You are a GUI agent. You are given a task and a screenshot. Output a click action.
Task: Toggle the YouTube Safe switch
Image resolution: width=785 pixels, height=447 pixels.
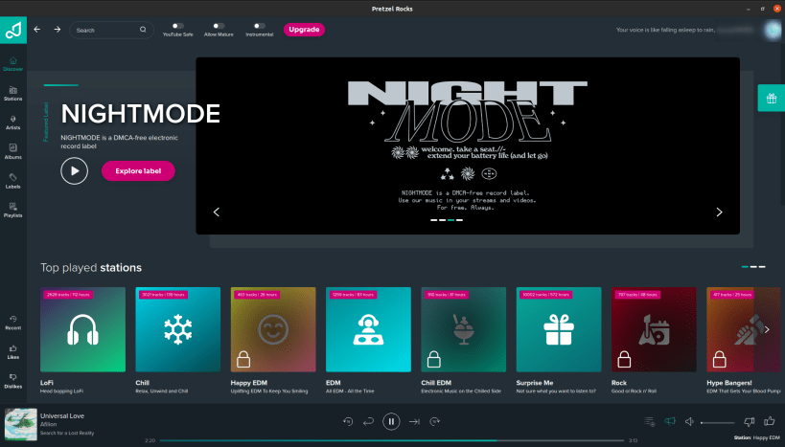coord(177,26)
